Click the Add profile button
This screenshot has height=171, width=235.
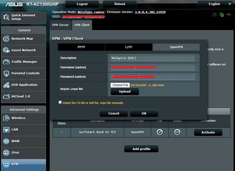coord(141,149)
